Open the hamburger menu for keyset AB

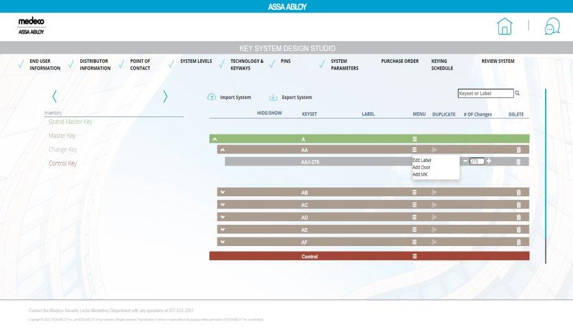414,192
